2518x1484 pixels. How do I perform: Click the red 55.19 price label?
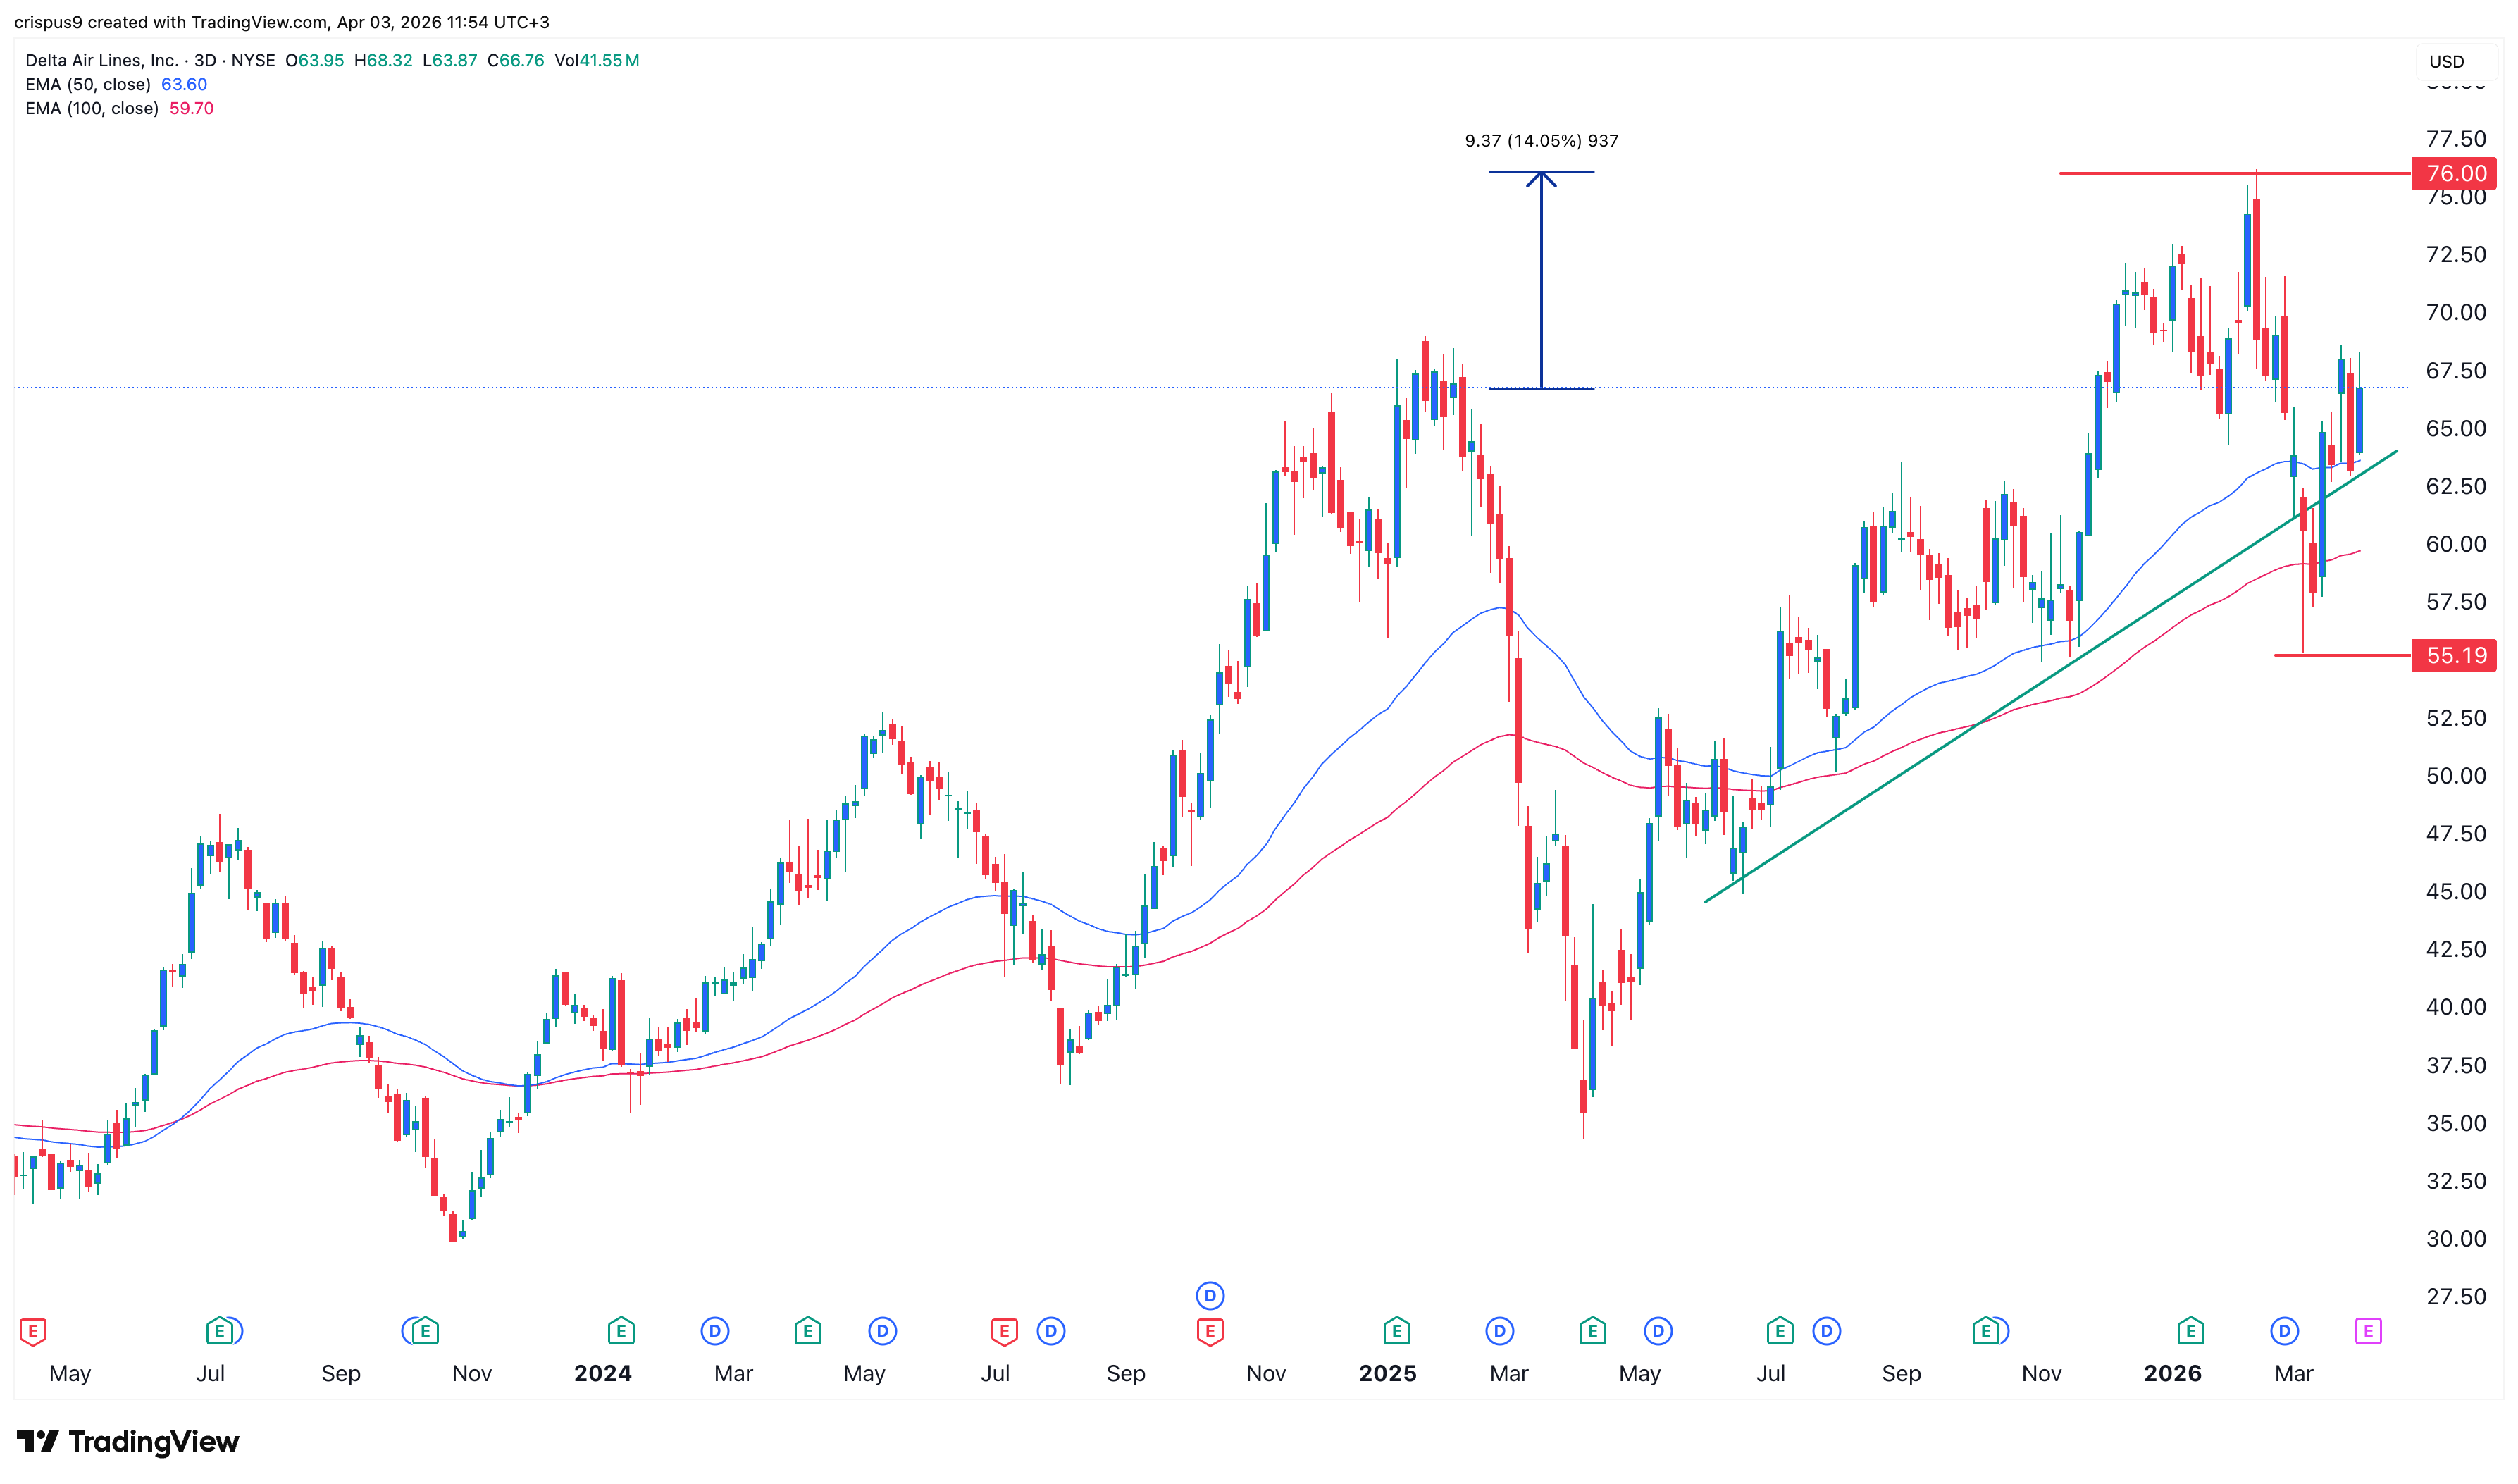pyautogui.click(x=2454, y=656)
